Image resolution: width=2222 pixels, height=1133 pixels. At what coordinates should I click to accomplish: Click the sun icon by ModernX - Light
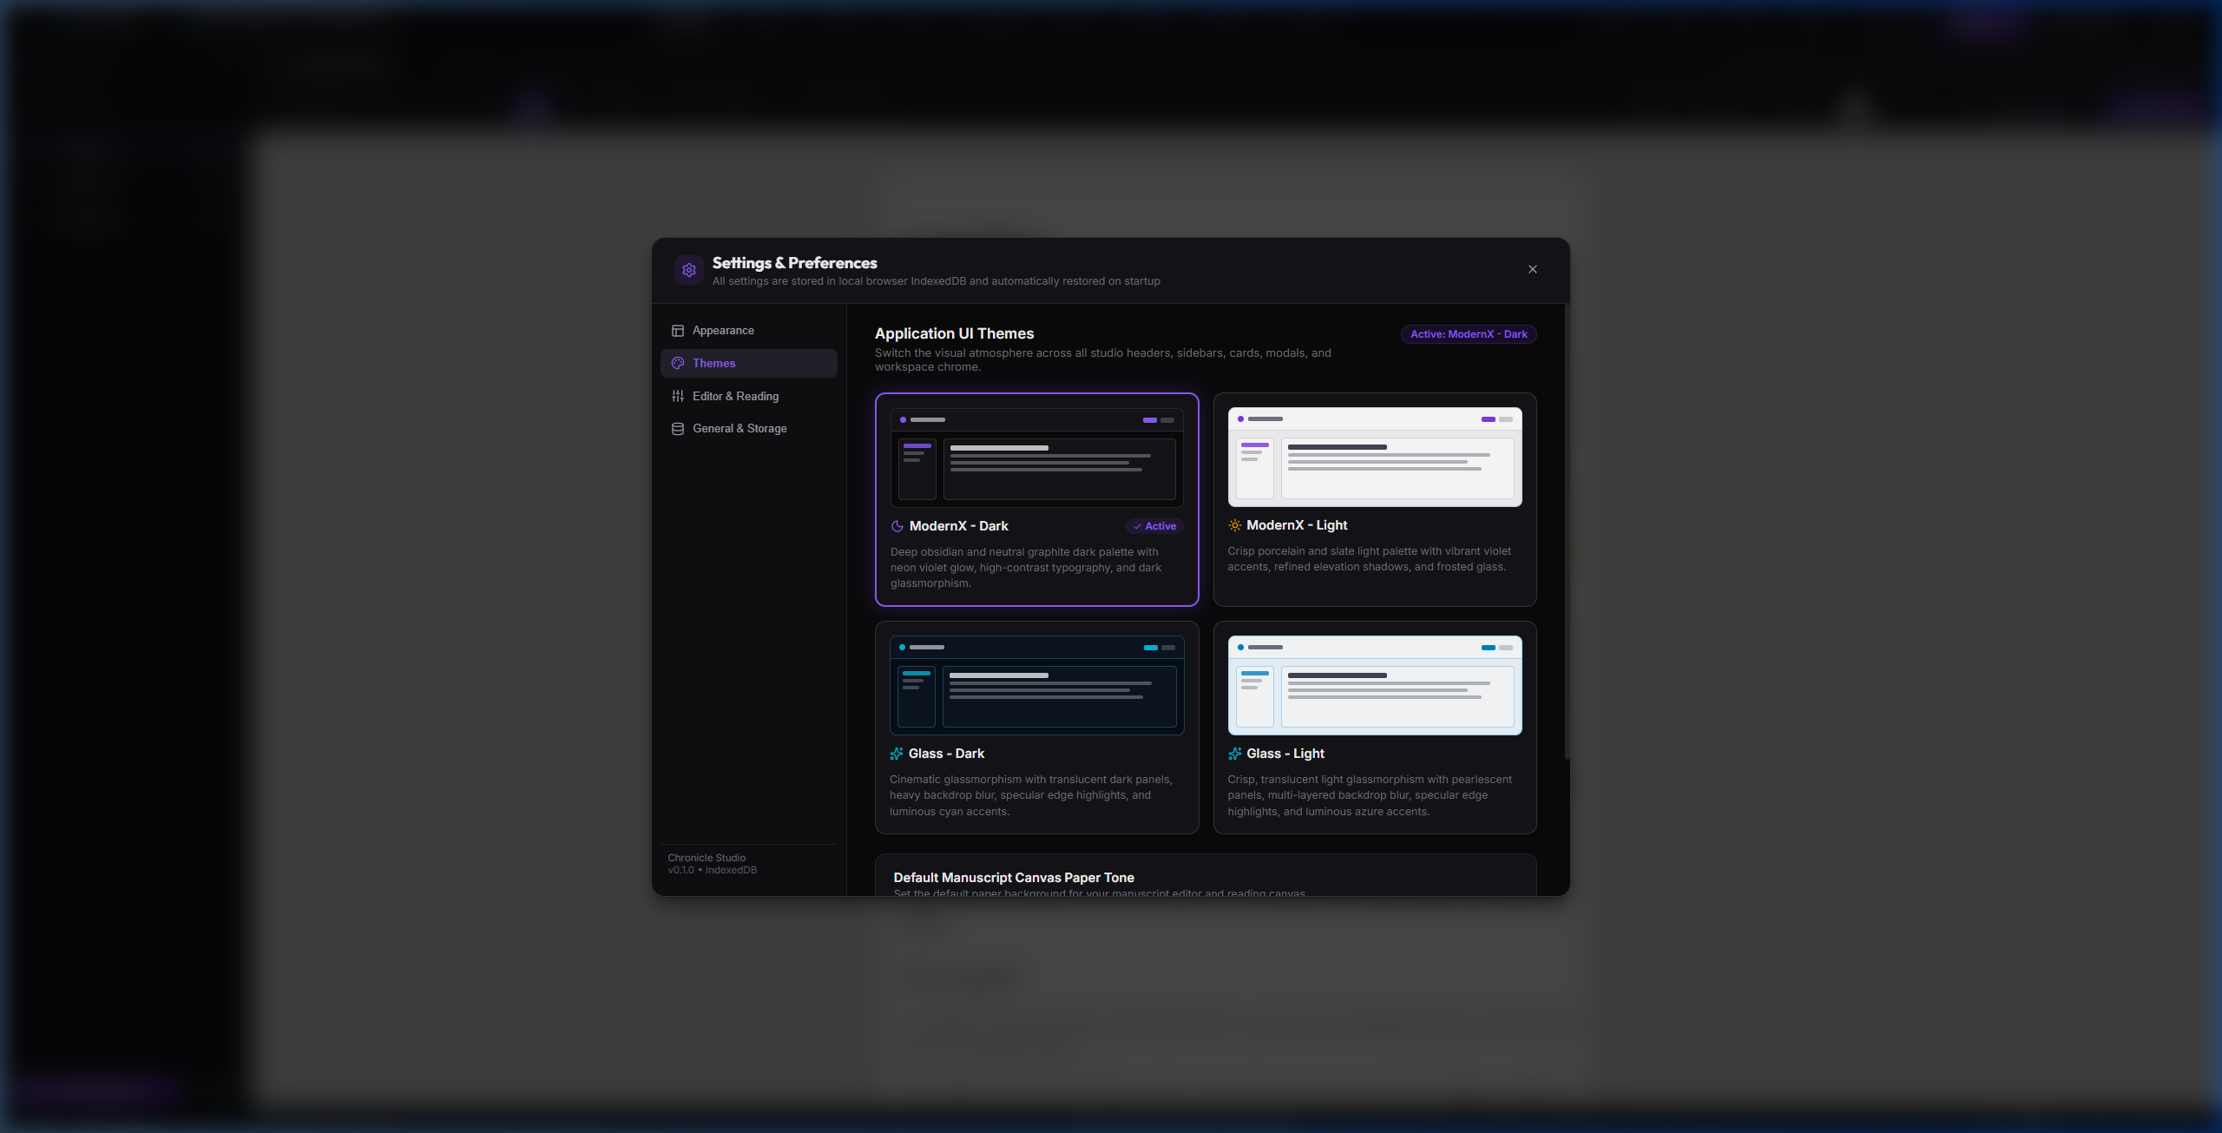click(1234, 525)
